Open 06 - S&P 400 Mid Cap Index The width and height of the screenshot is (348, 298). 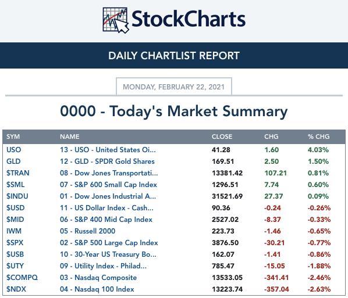coord(106,220)
